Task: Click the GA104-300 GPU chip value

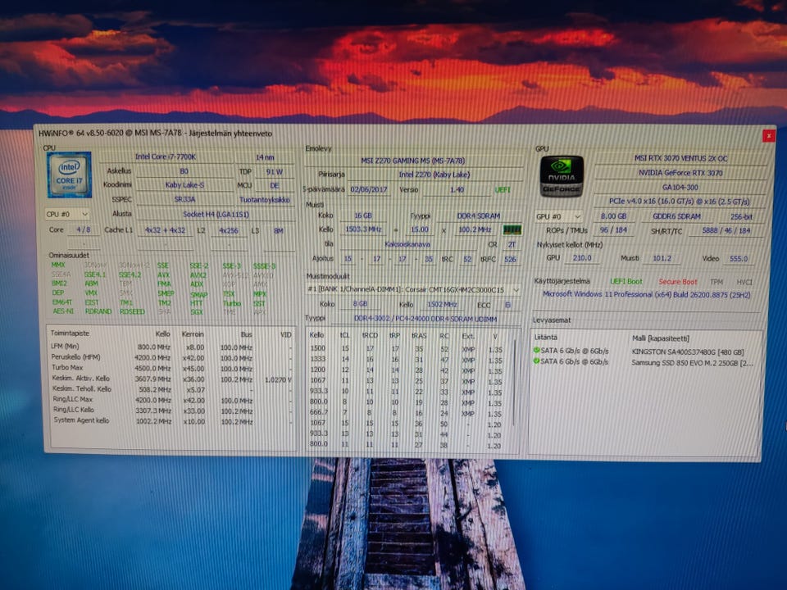Action: tap(680, 187)
